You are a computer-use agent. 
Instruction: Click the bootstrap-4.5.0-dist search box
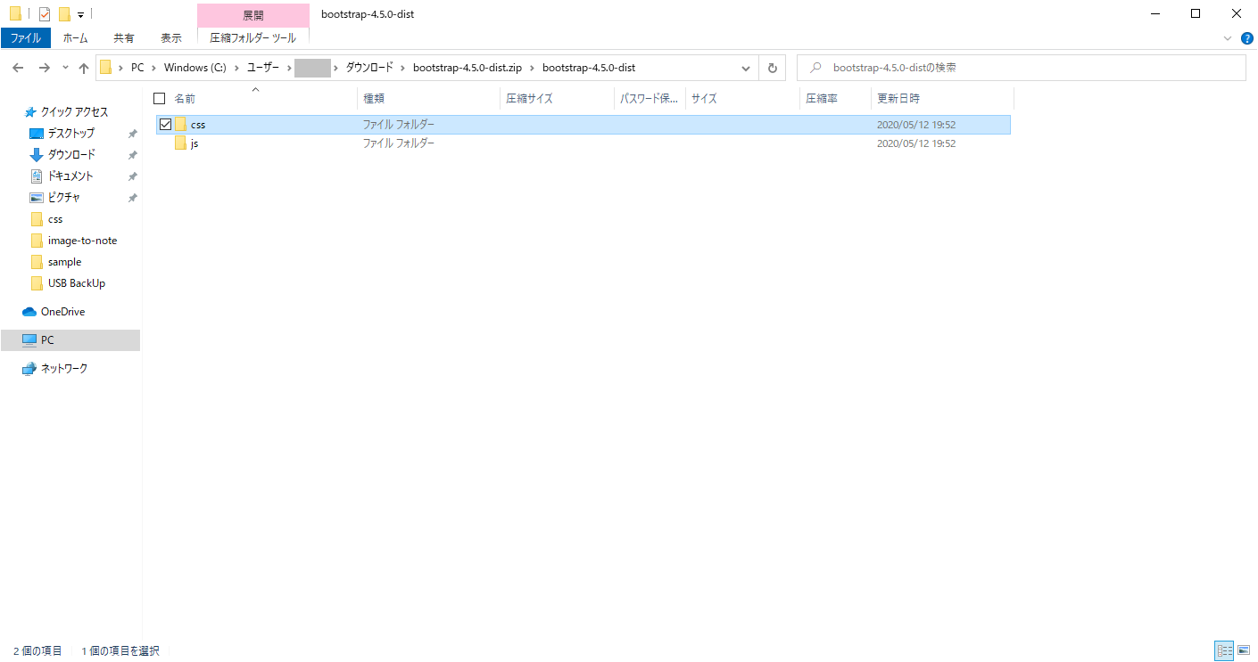click(1026, 68)
